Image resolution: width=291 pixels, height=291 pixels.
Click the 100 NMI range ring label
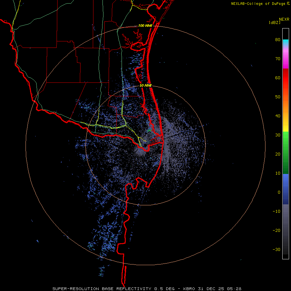(x=145, y=26)
